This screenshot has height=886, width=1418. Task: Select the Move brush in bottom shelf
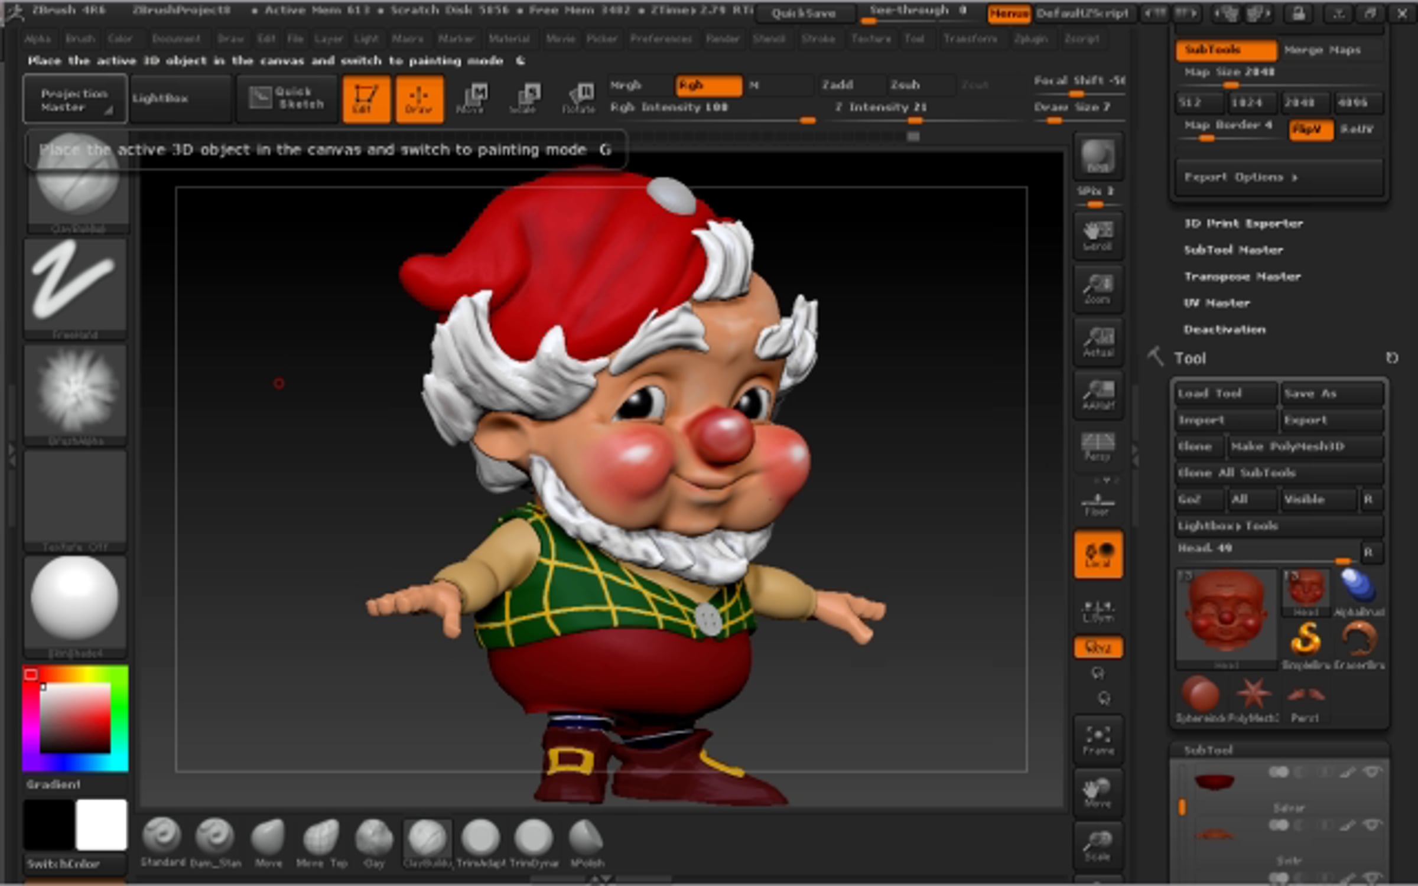click(268, 843)
